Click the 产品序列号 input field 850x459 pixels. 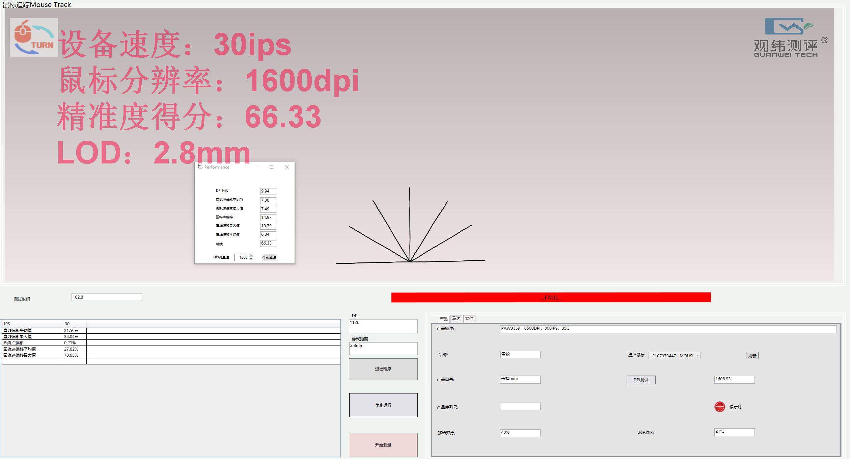coord(520,406)
